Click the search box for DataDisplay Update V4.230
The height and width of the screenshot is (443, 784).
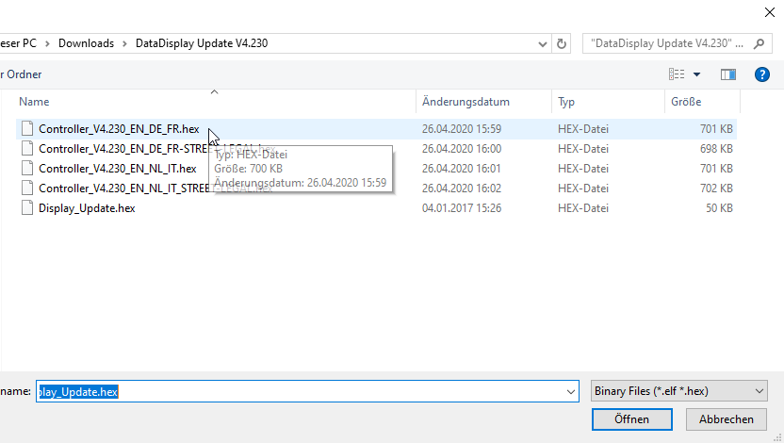[669, 43]
